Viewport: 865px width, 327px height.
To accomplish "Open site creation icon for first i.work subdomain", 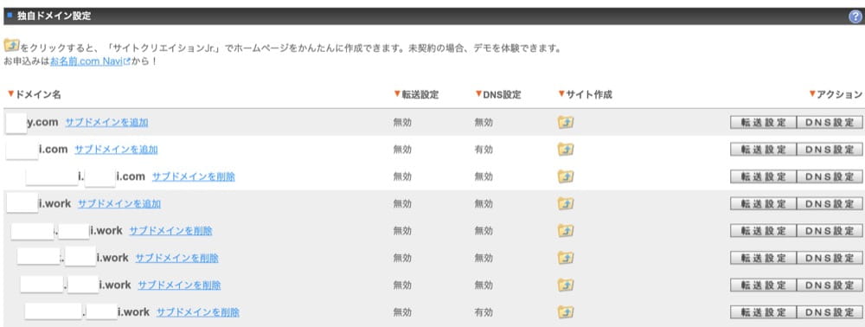I will (x=566, y=230).
